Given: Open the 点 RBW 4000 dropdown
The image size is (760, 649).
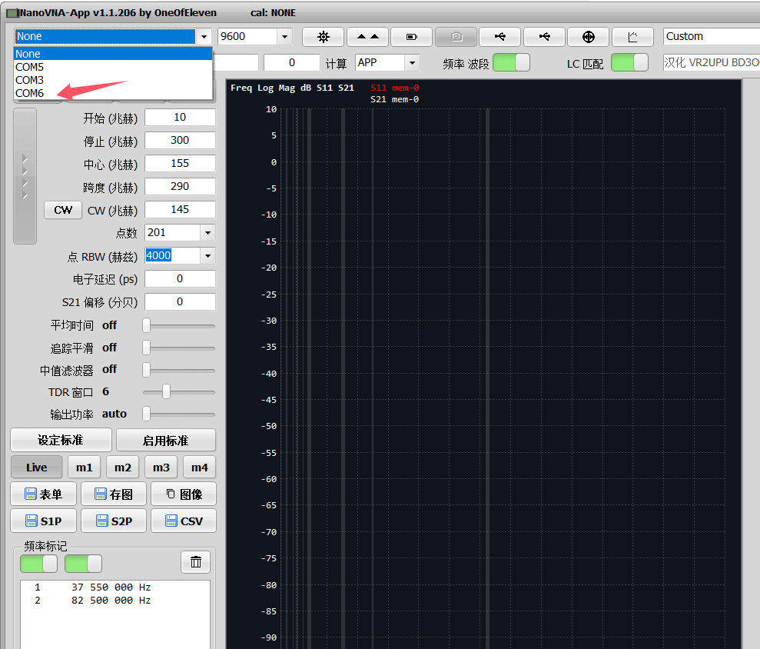Looking at the screenshot, I should 208,255.
